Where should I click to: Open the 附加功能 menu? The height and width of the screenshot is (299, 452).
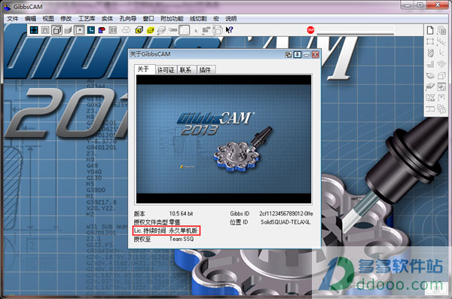pyautogui.click(x=172, y=19)
